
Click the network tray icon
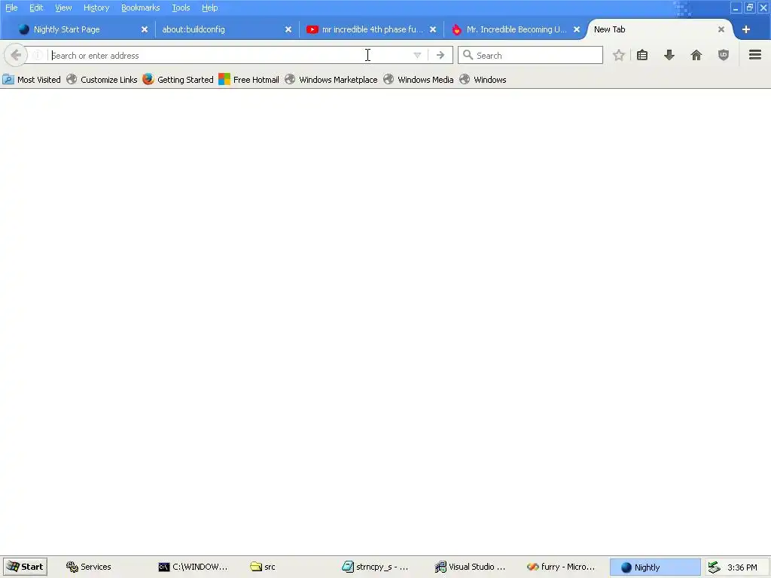tap(714, 567)
